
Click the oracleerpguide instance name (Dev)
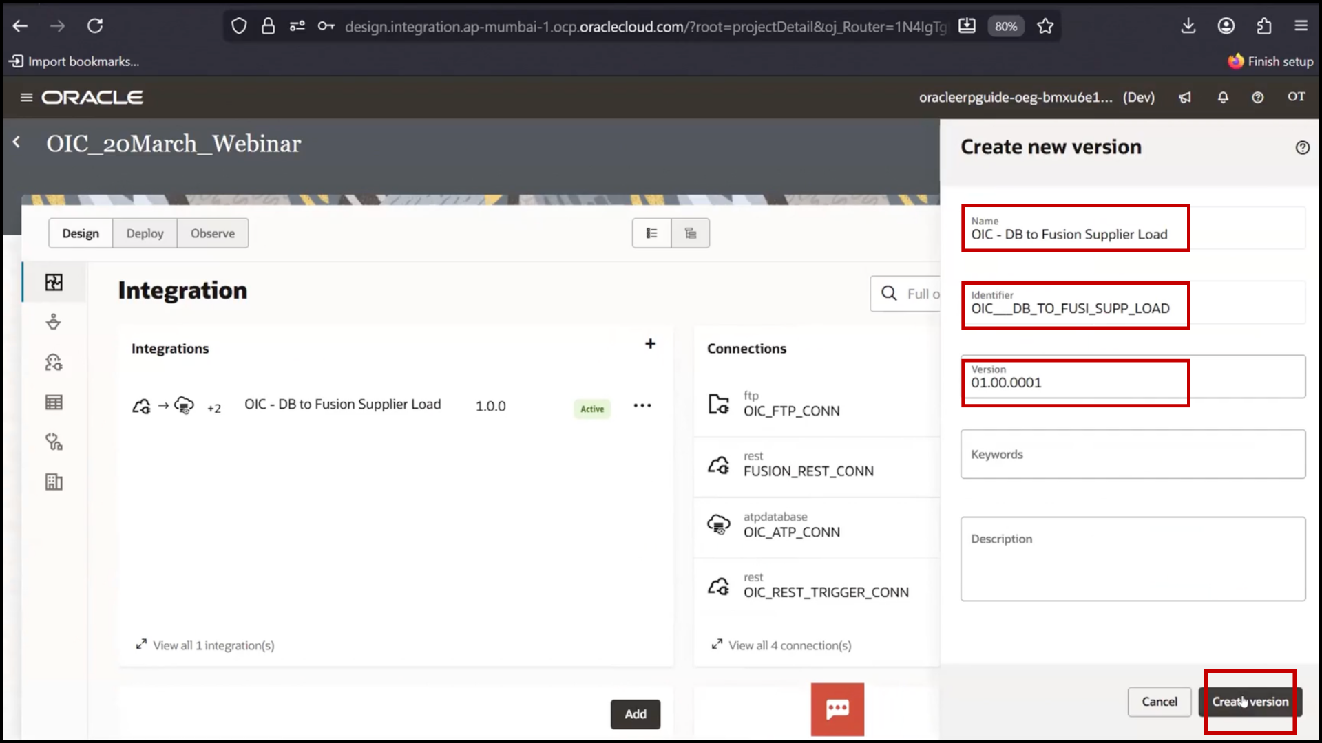click(1036, 97)
